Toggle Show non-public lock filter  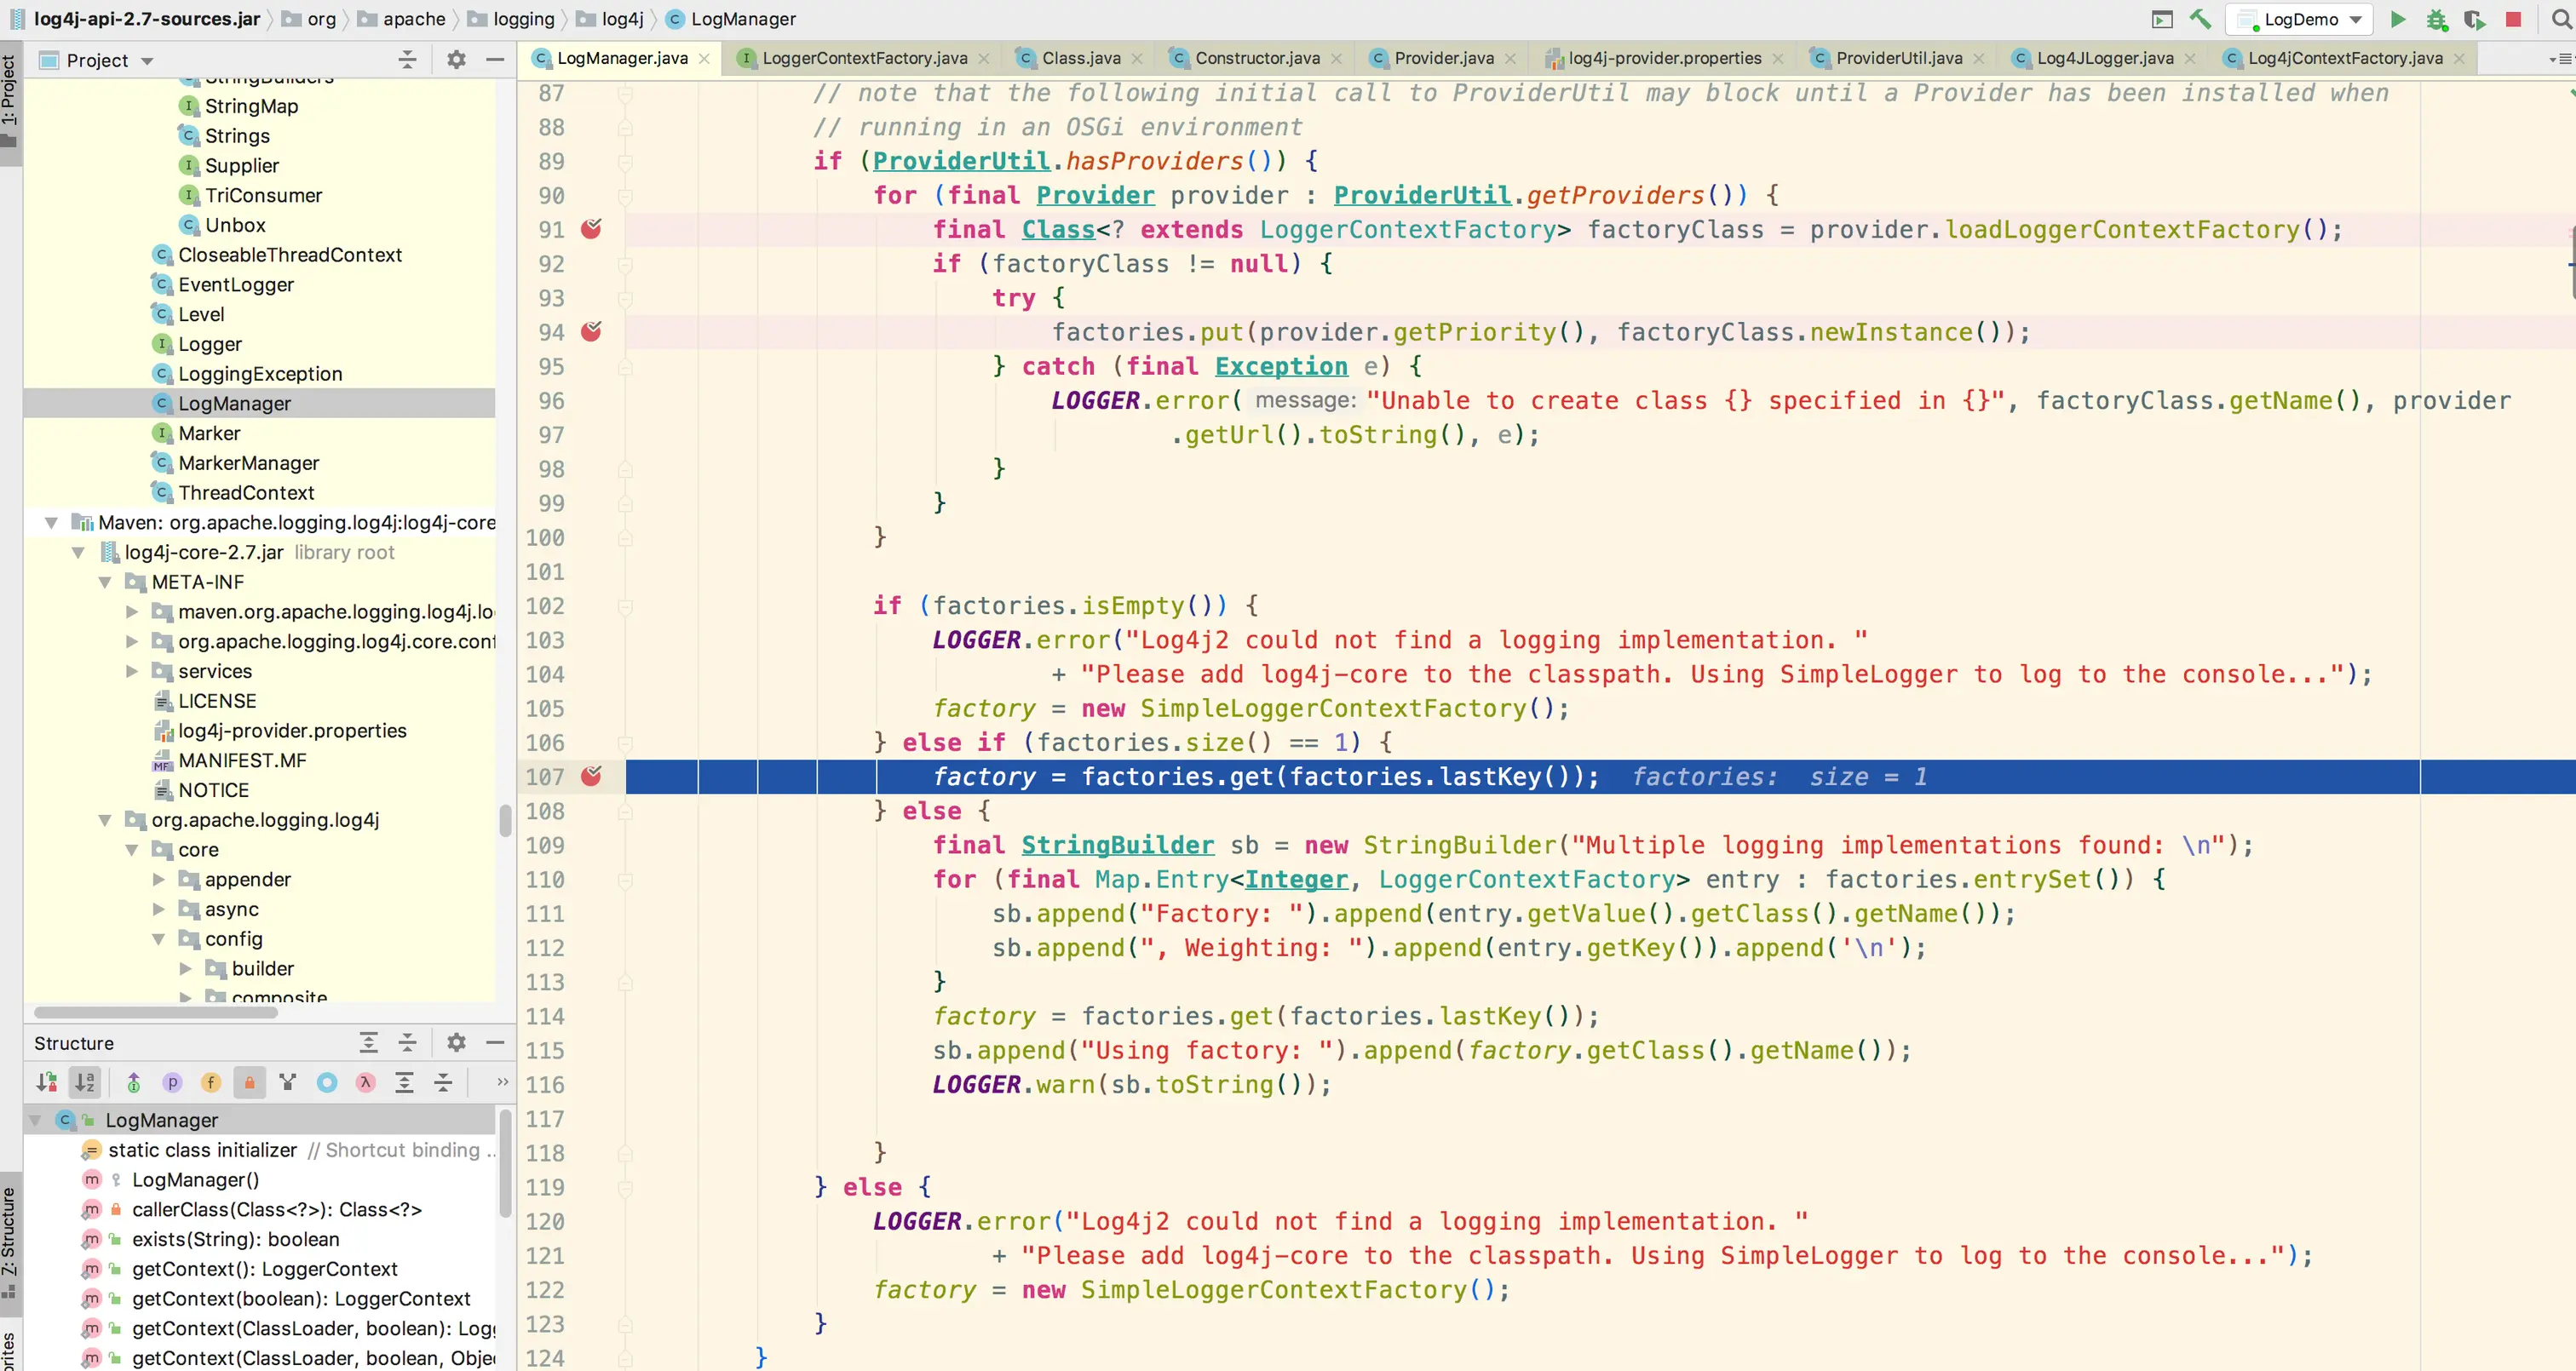249,1082
